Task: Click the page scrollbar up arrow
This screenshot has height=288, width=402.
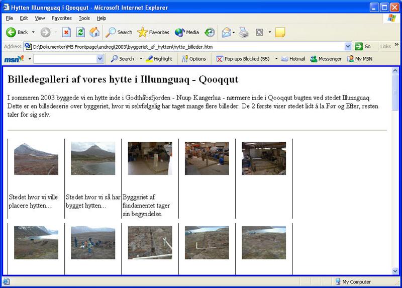Action: (x=395, y=70)
